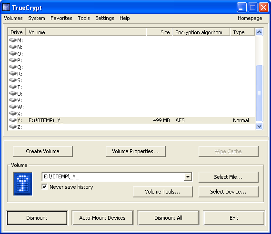Open the System menu
This screenshot has height=234, width=271.
point(37,18)
